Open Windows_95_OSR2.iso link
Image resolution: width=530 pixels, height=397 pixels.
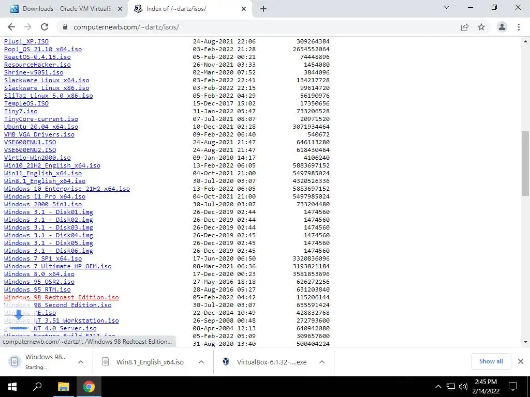pyautogui.click(x=39, y=282)
